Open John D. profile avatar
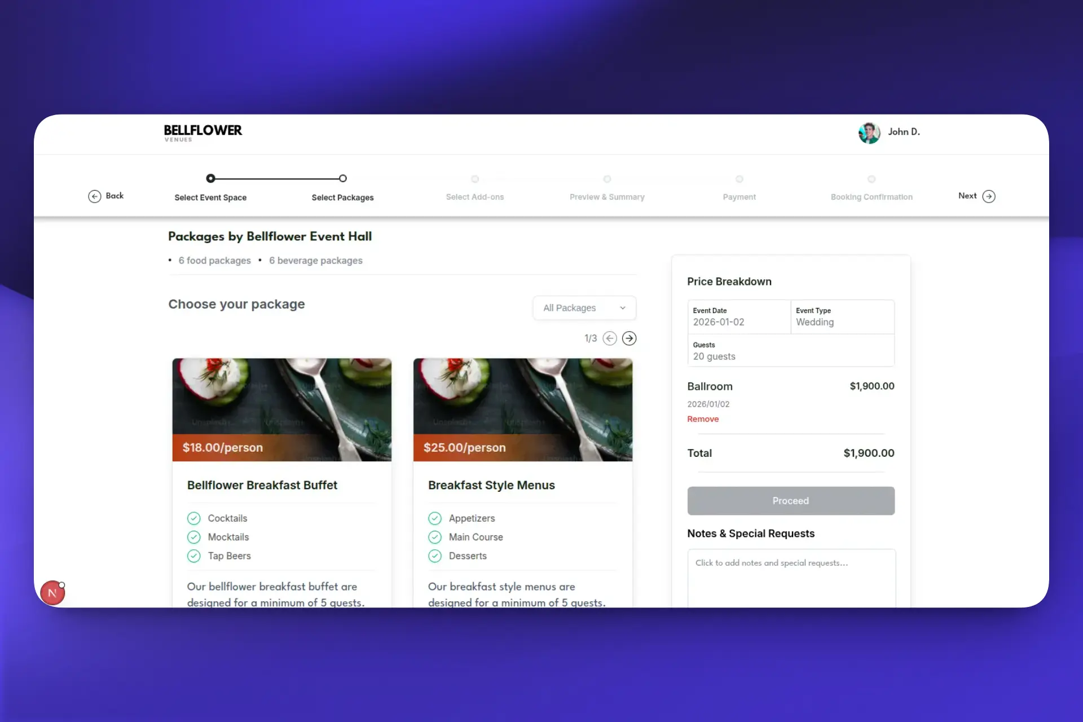The height and width of the screenshot is (722, 1083). coord(869,133)
